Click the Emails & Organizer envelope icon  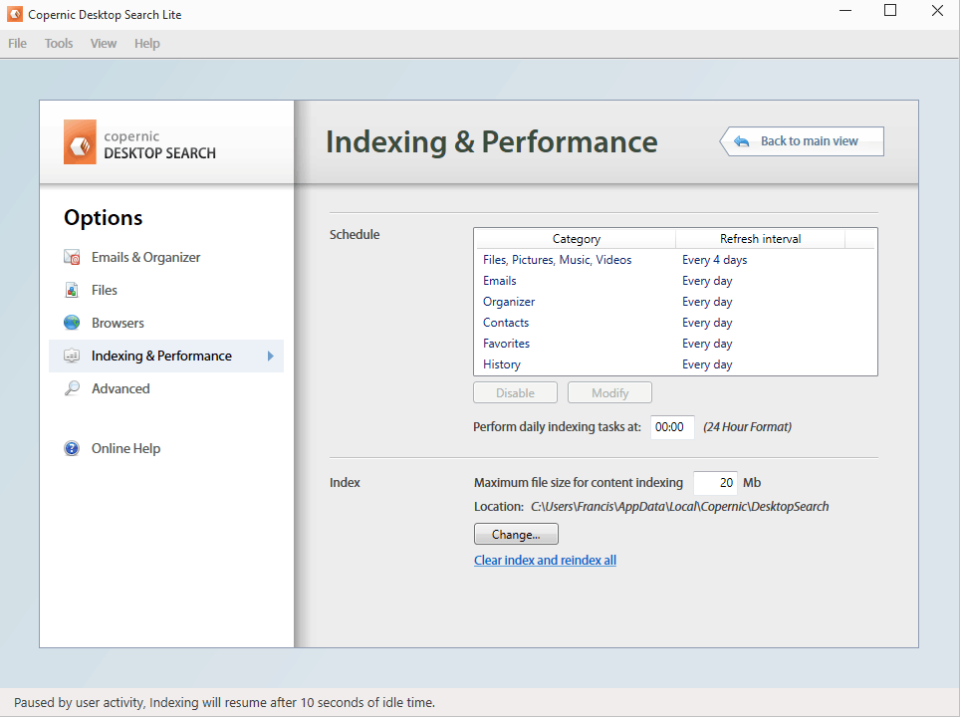(72, 257)
